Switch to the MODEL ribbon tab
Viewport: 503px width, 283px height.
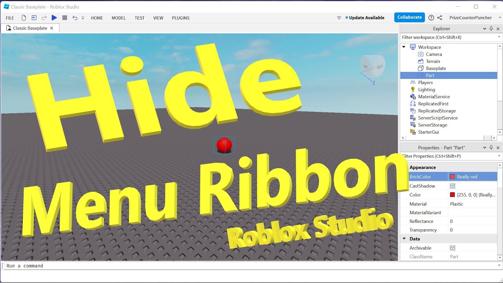119,18
